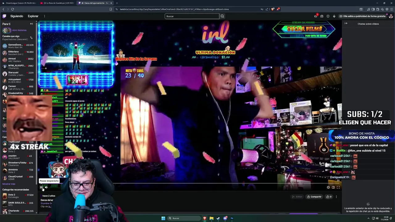Image resolution: width=395 pixels, height=222 pixels.
Task: Open Brave Rewards triangle icon
Action: point(278,9)
